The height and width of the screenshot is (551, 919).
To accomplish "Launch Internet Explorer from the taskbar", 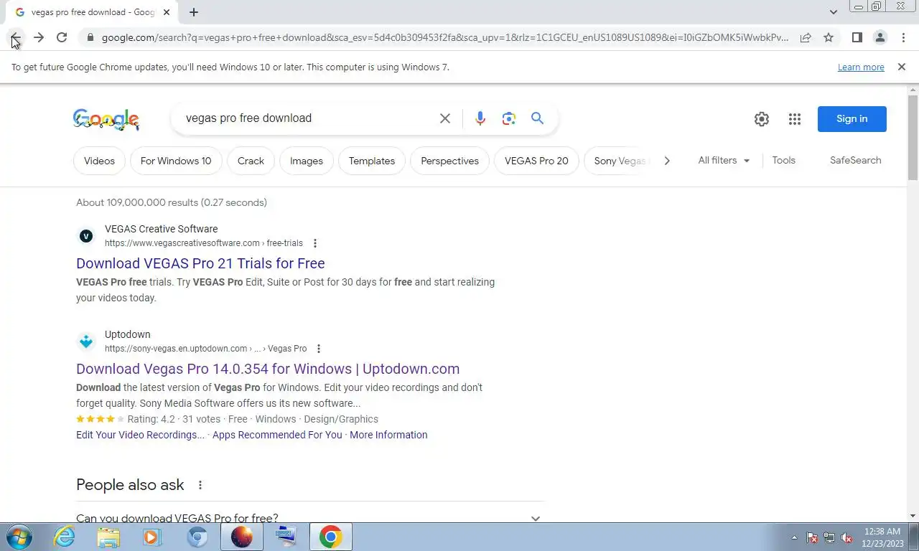I will pyautogui.click(x=65, y=537).
